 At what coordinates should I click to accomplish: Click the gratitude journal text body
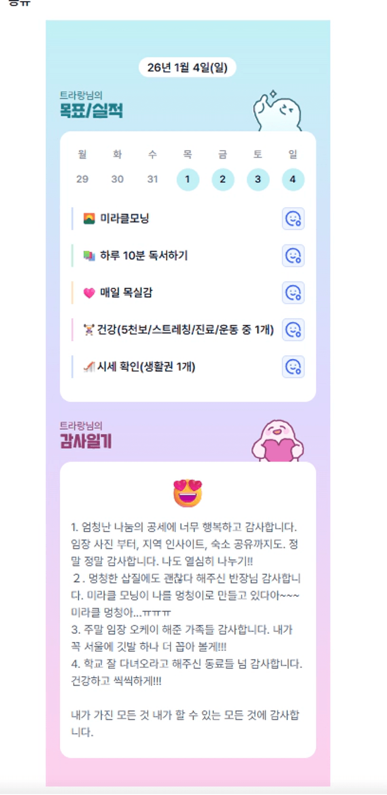click(x=187, y=629)
